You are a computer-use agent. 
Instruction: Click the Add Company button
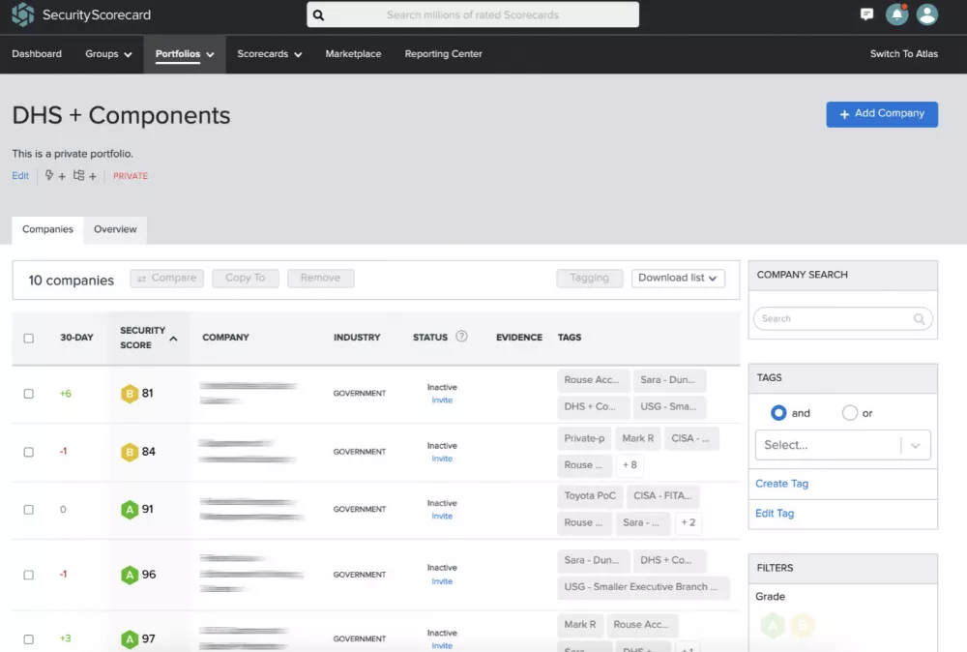click(x=882, y=114)
